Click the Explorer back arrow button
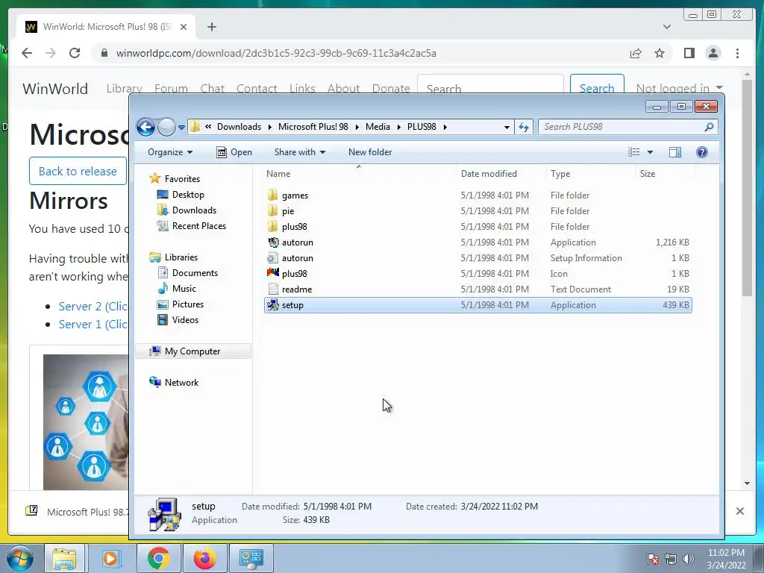This screenshot has height=573, width=764. tap(145, 127)
